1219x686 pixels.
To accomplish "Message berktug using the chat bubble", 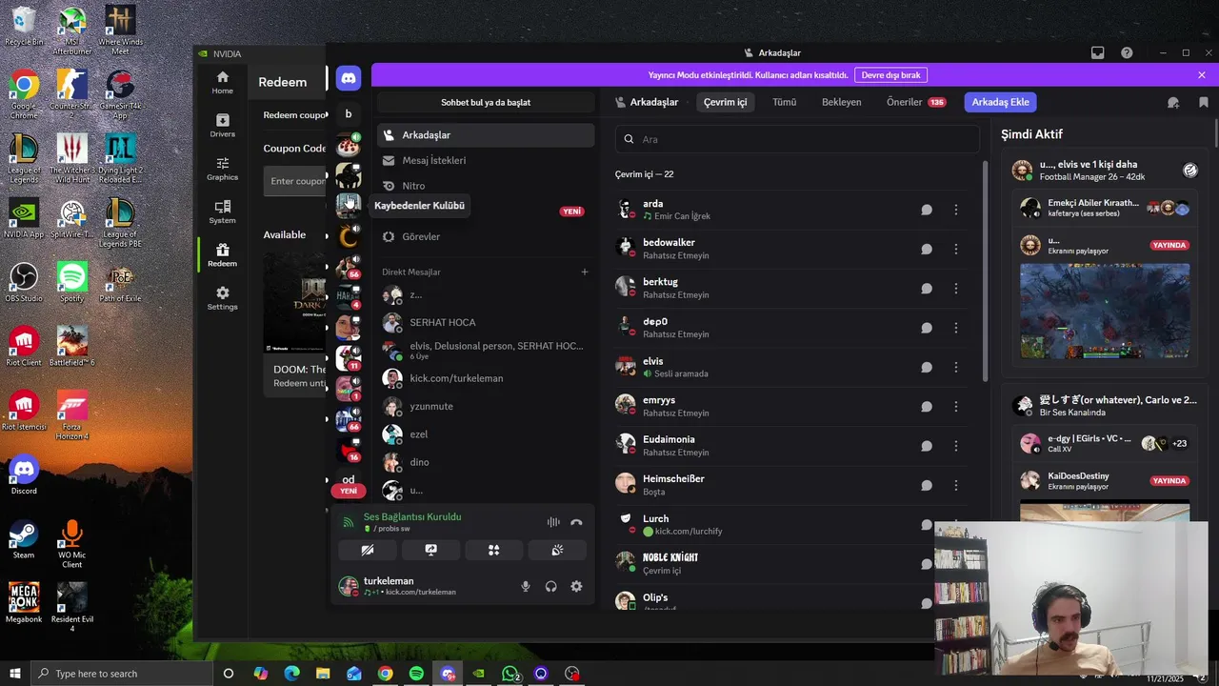I will pyautogui.click(x=927, y=289).
